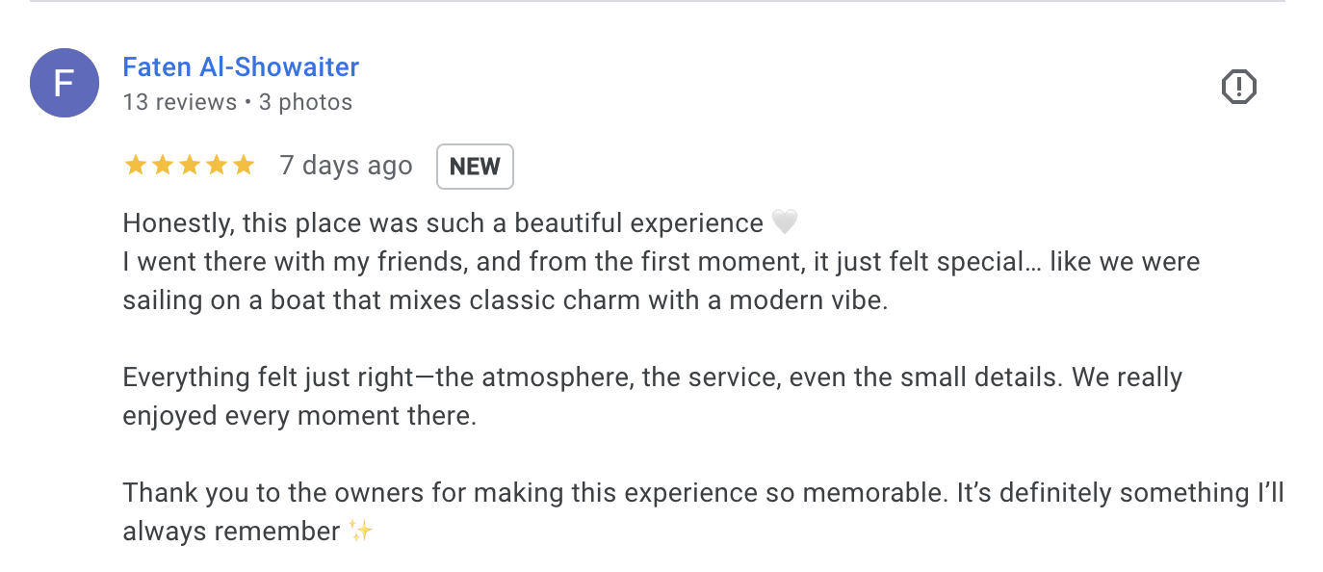
Task: Click the fourth yellow rating star
Action: click(217, 166)
